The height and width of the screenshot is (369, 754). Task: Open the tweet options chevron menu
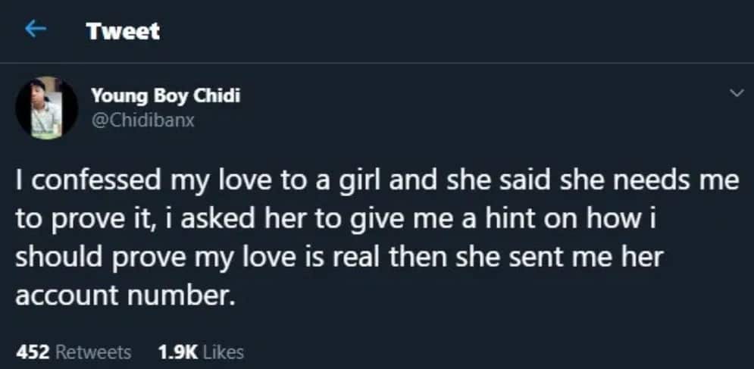click(x=734, y=93)
